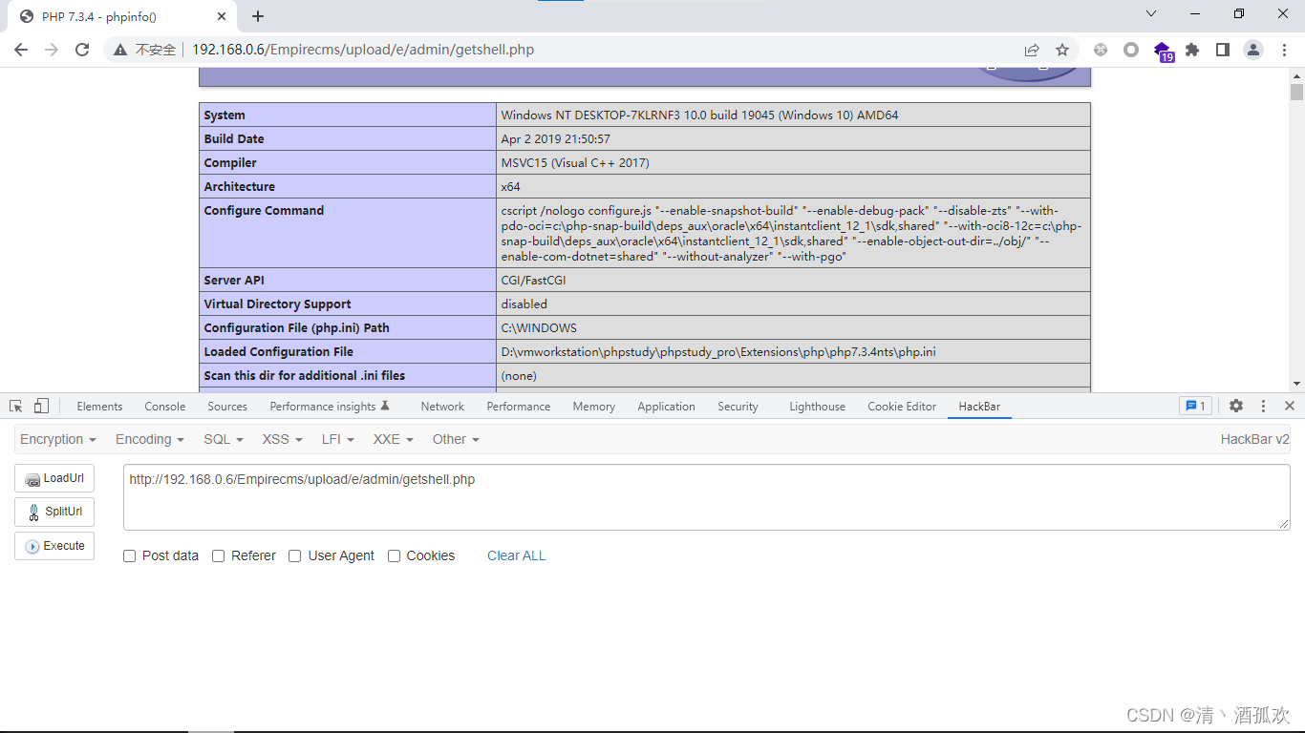
Task: Open the profile avatar menu
Action: click(1253, 50)
